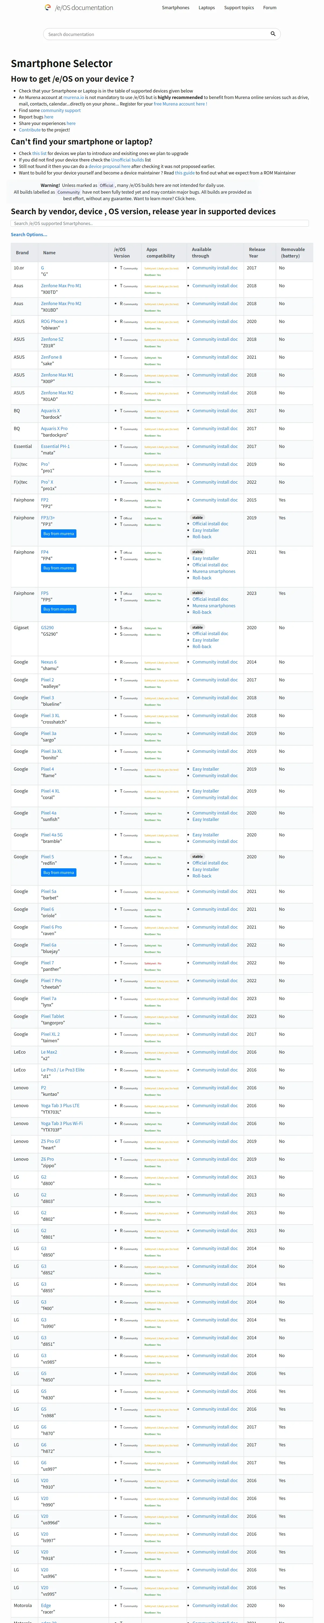324x1623 pixels.
Task: Open the Nexus 6 device link
Action: point(48,662)
